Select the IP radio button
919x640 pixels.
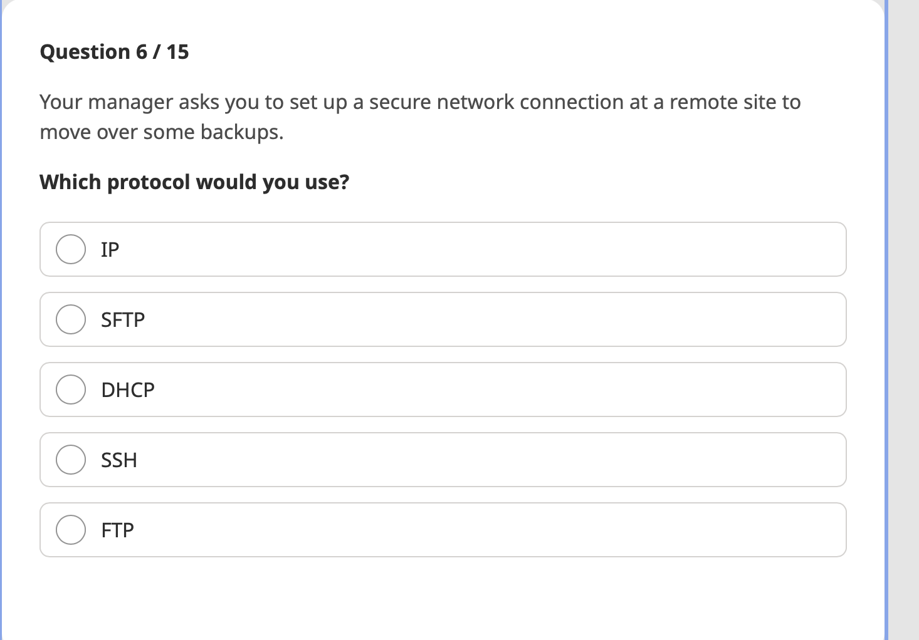click(x=70, y=249)
